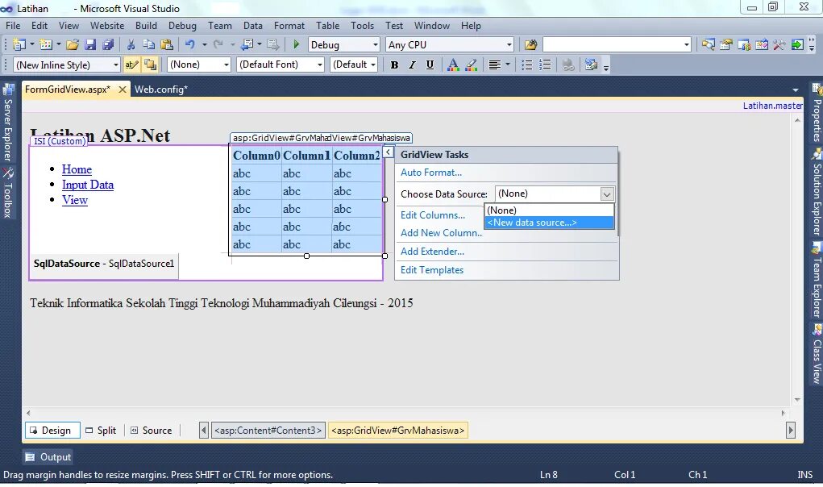
Task: Open the Properties Window toolbar icon
Action: (726, 45)
